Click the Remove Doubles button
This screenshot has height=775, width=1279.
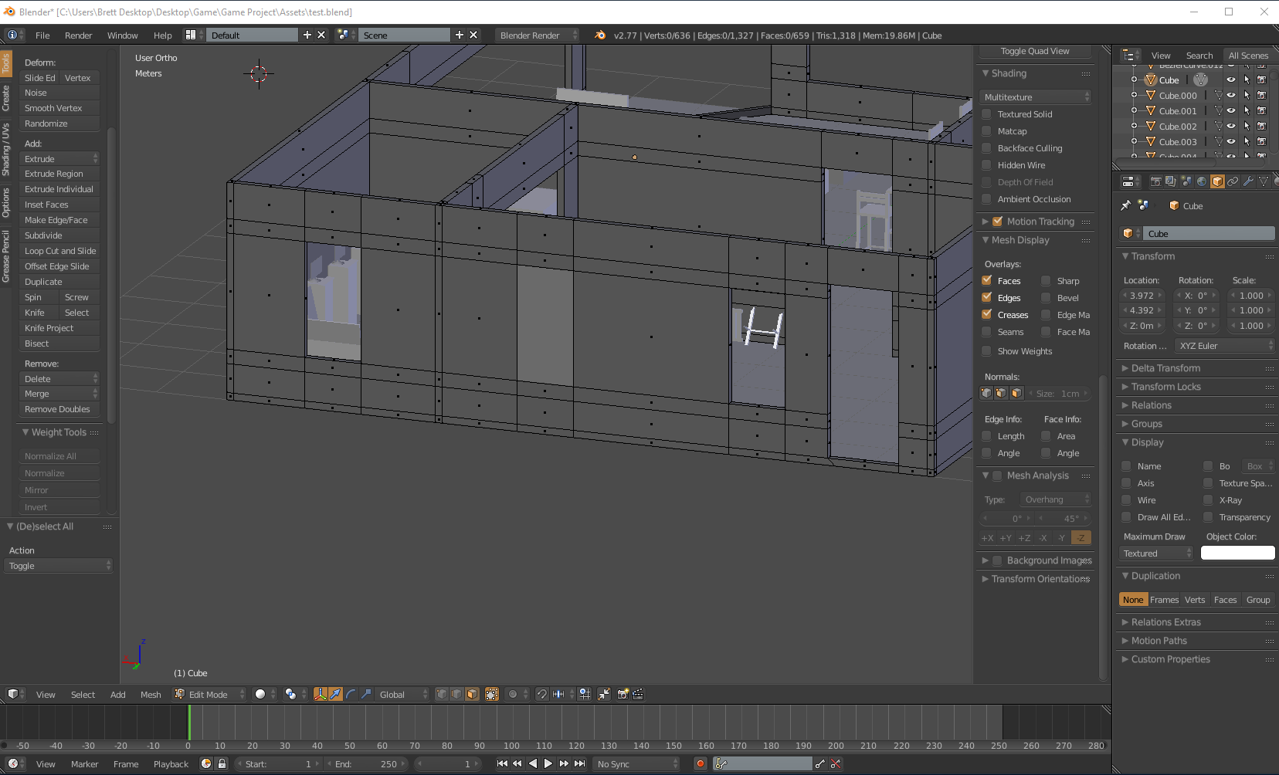click(59, 409)
